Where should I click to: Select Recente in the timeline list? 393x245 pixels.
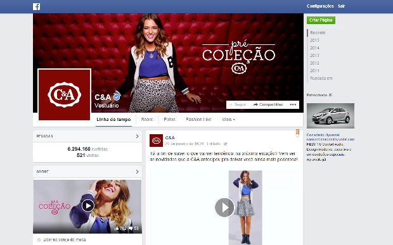[318, 32]
